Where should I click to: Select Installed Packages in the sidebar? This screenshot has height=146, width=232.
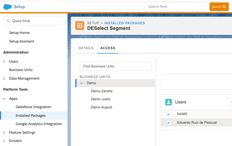click(34, 115)
